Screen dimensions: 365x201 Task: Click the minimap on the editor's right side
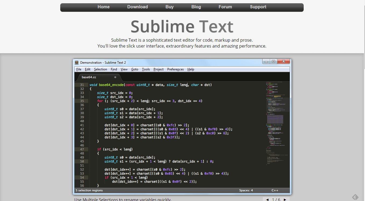click(277, 121)
